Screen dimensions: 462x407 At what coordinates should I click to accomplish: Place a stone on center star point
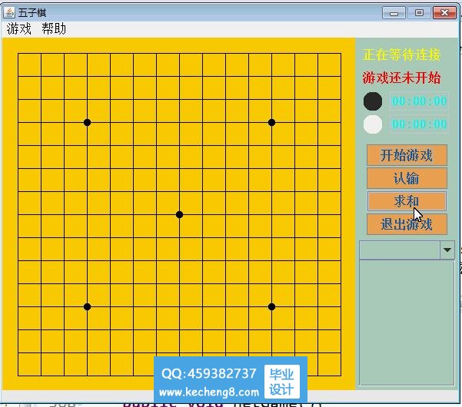coord(179,215)
